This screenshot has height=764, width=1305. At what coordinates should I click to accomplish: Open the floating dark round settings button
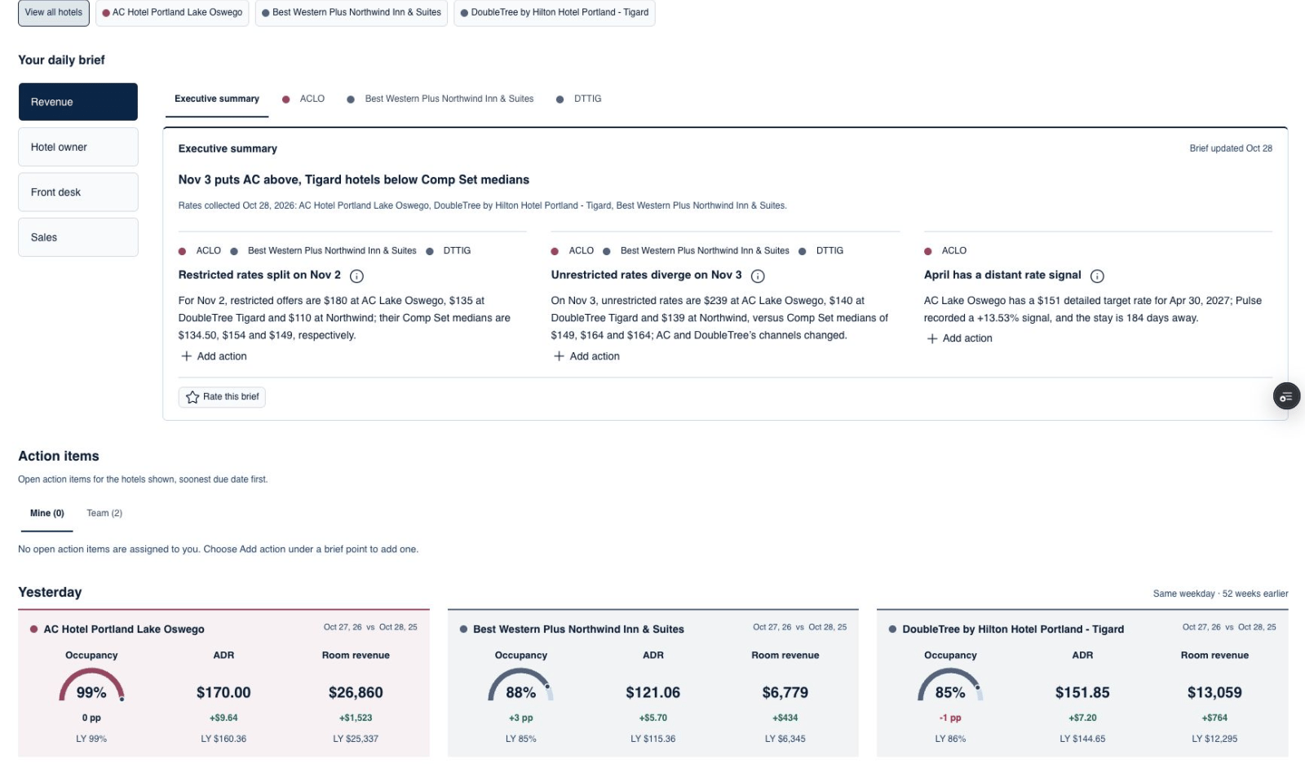click(x=1286, y=397)
